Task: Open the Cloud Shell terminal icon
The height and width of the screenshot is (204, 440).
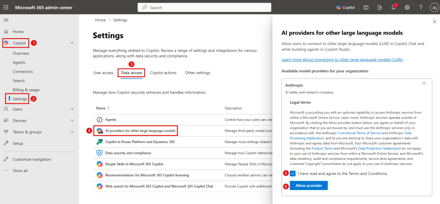Action: coord(366,8)
